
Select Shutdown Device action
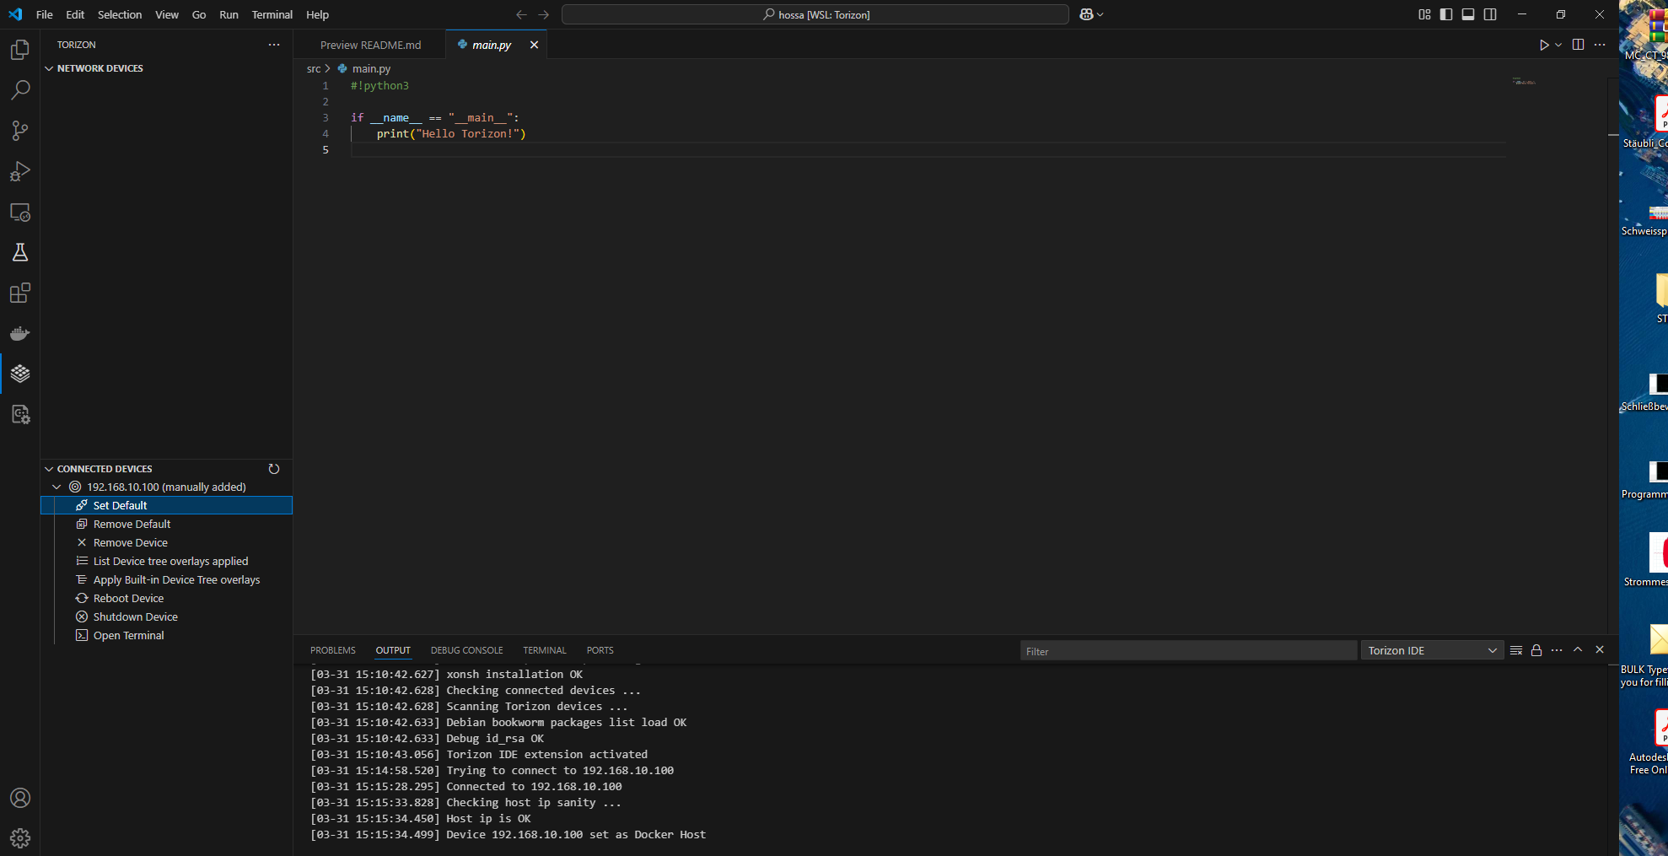pos(167,616)
